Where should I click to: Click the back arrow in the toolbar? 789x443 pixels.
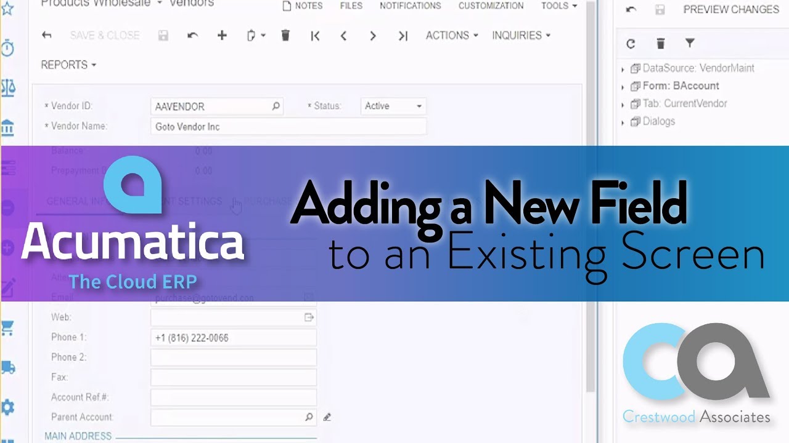46,36
